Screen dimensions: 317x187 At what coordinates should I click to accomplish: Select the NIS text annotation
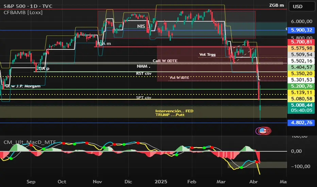(x=141, y=26)
